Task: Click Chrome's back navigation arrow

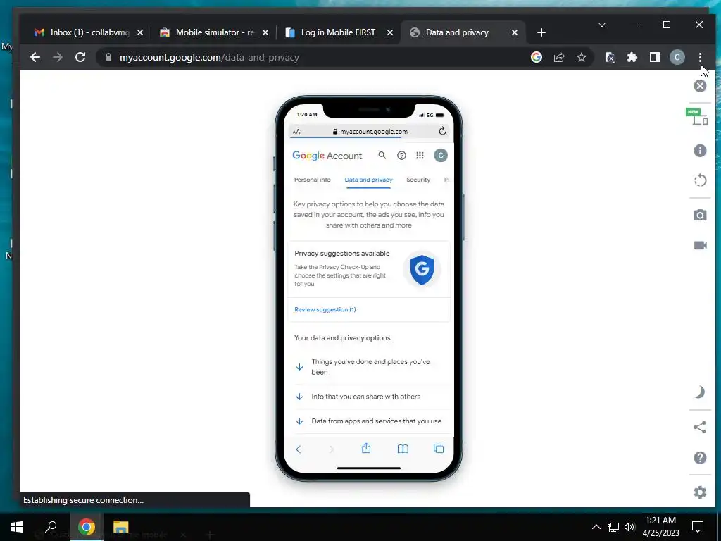Action: pos(35,58)
